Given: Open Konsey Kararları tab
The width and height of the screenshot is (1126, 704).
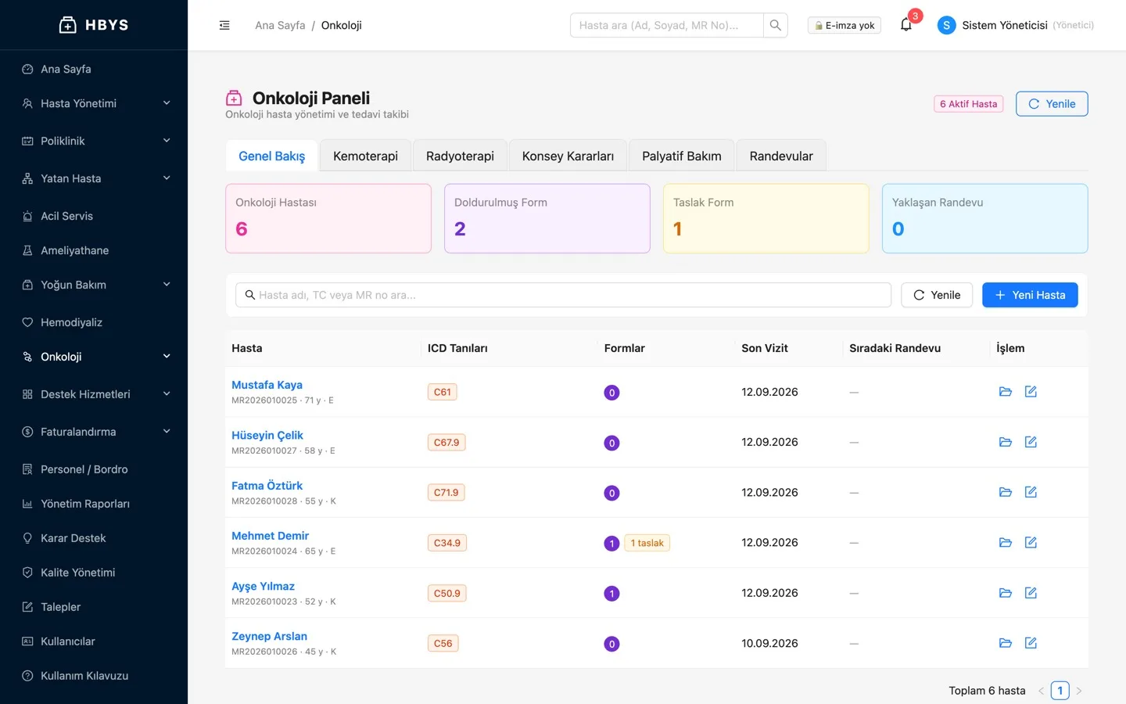Looking at the screenshot, I should click(x=568, y=156).
